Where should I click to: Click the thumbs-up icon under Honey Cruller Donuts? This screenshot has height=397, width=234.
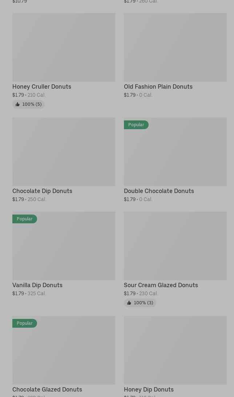click(17, 104)
